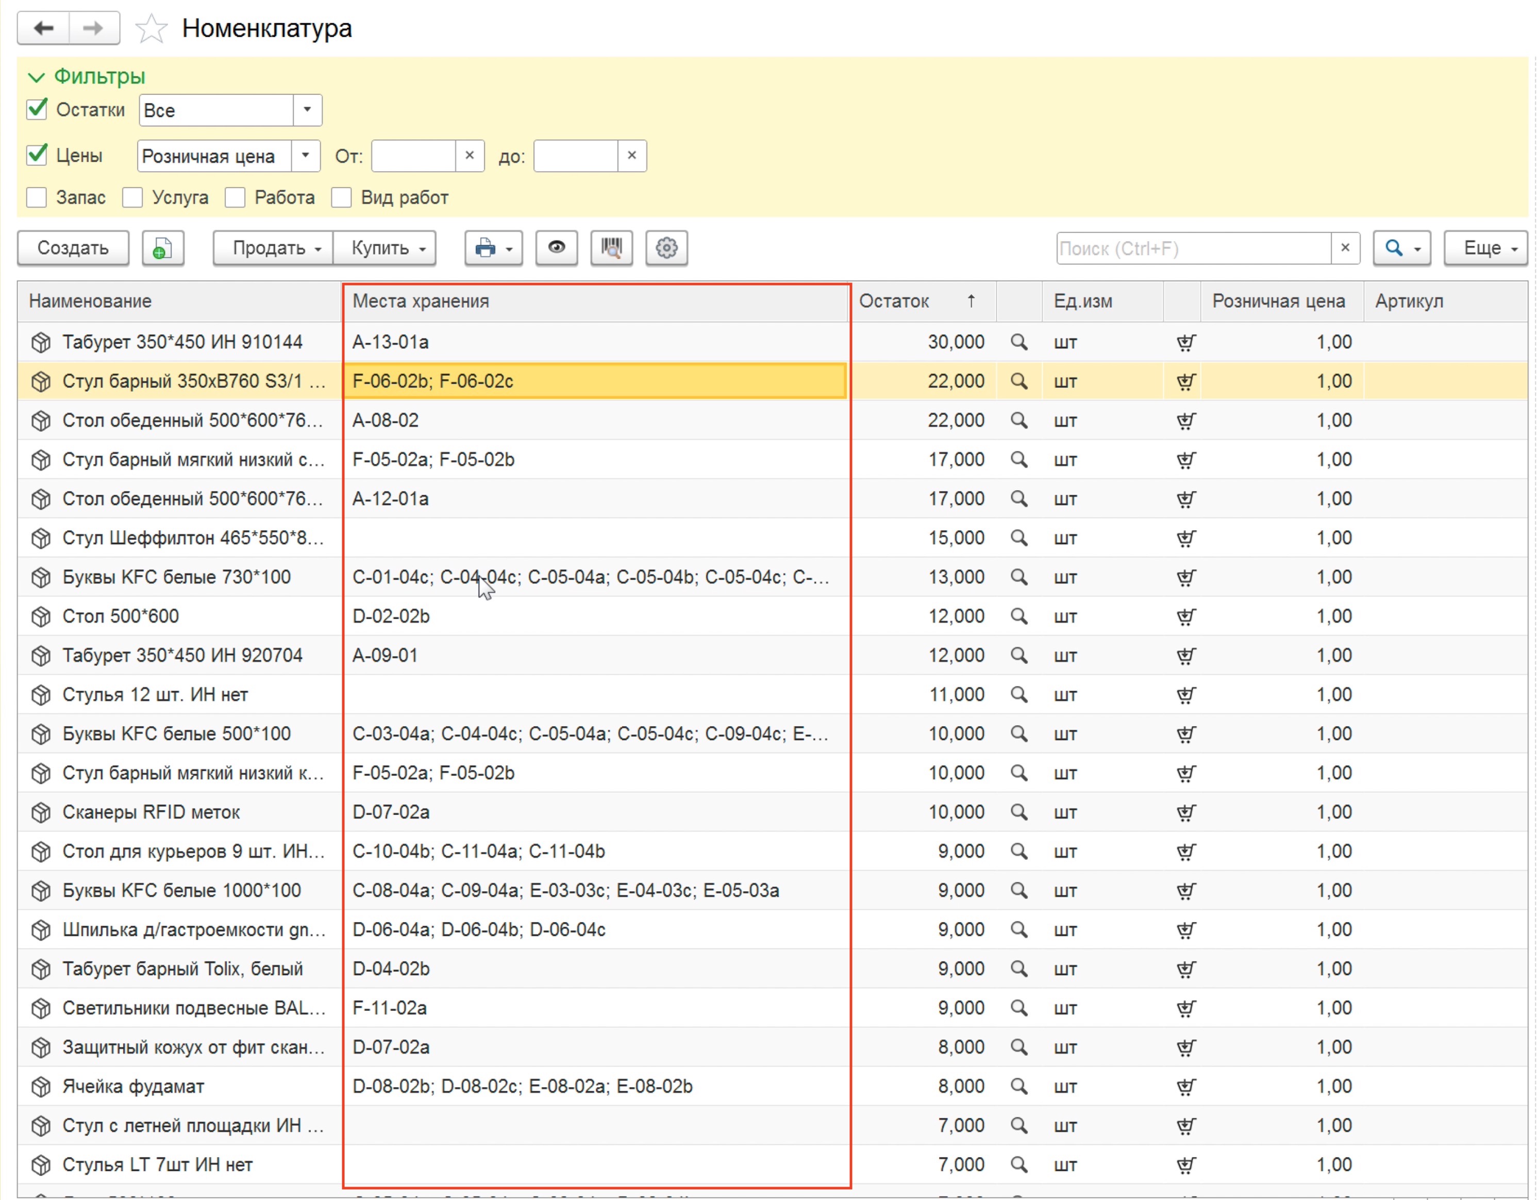Select the cell 'F-06-02b; F-06-02c'
The height and width of the screenshot is (1200, 1537).
click(x=595, y=381)
